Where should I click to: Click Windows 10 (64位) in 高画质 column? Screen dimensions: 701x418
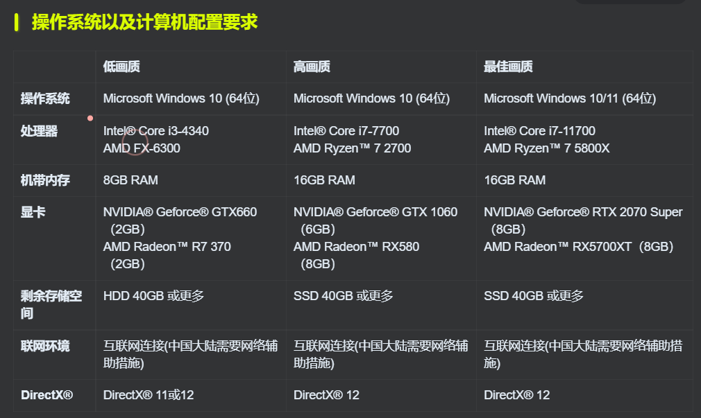398,98
